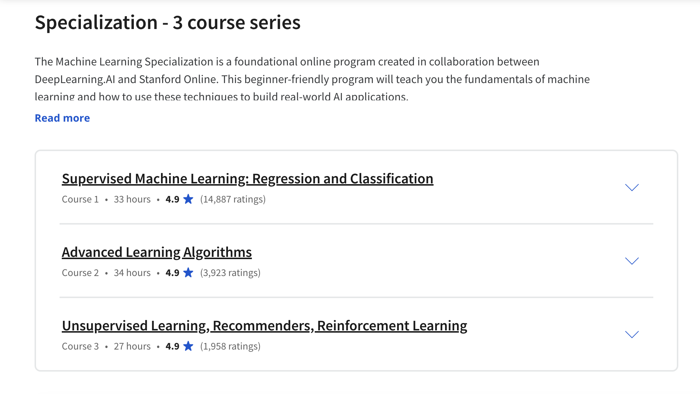Click the 3,923 ratings count
Image resolution: width=700 pixels, height=394 pixels.
tap(230, 272)
